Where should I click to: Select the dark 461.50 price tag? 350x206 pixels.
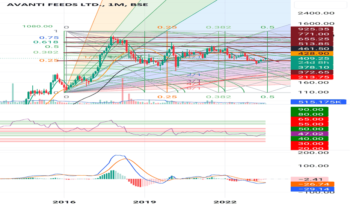(312, 49)
